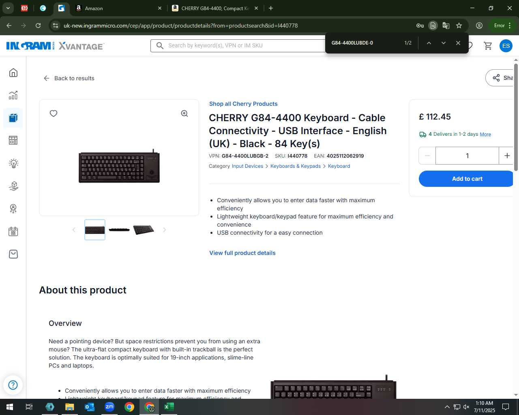The width and height of the screenshot is (519, 415).
Task: Open View full product details link
Action: coord(242,253)
